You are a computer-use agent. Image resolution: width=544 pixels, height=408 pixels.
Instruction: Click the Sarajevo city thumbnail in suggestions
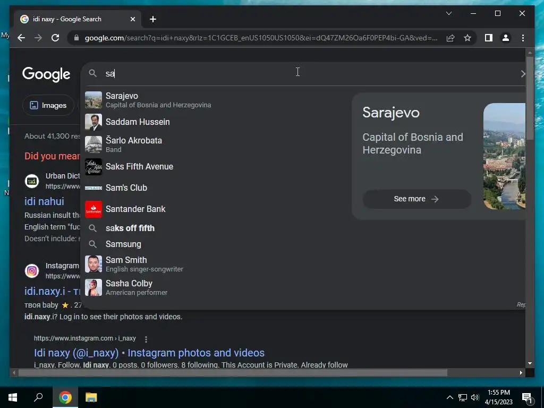(93, 100)
